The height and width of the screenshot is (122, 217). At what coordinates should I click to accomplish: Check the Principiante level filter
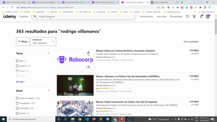coord(17,103)
